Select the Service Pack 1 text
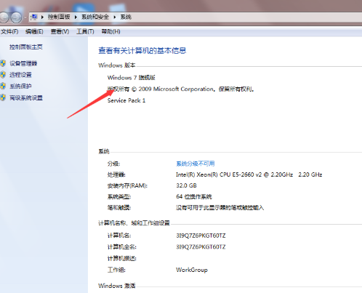 click(x=126, y=100)
